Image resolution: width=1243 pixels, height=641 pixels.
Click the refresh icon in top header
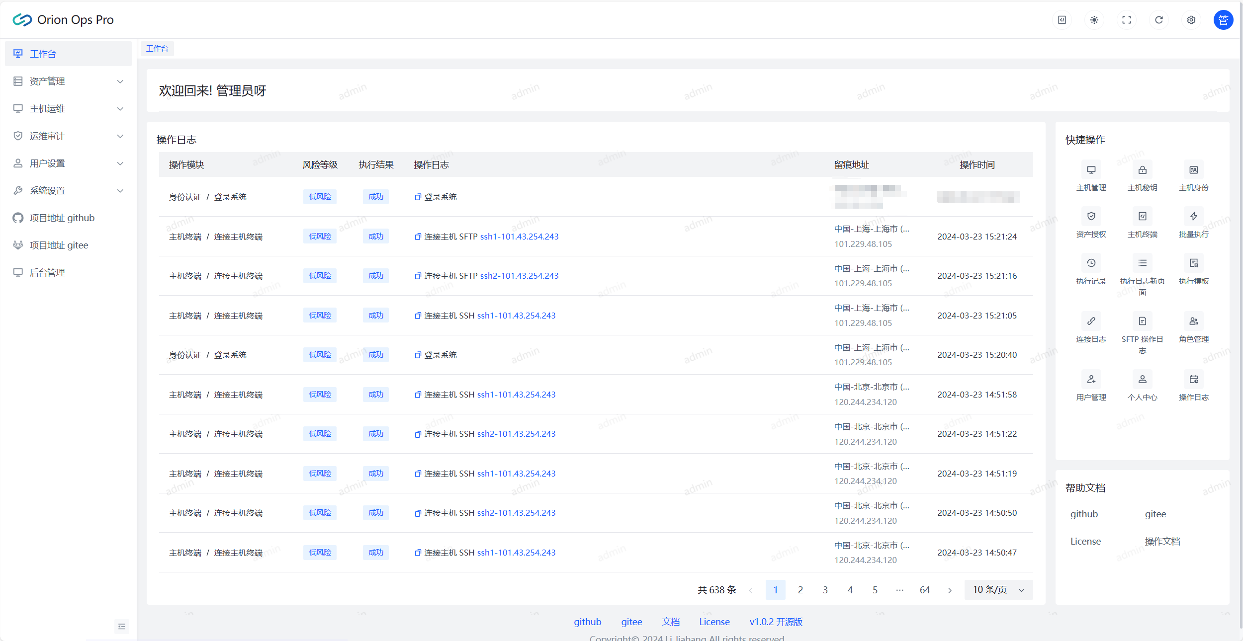1159,20
